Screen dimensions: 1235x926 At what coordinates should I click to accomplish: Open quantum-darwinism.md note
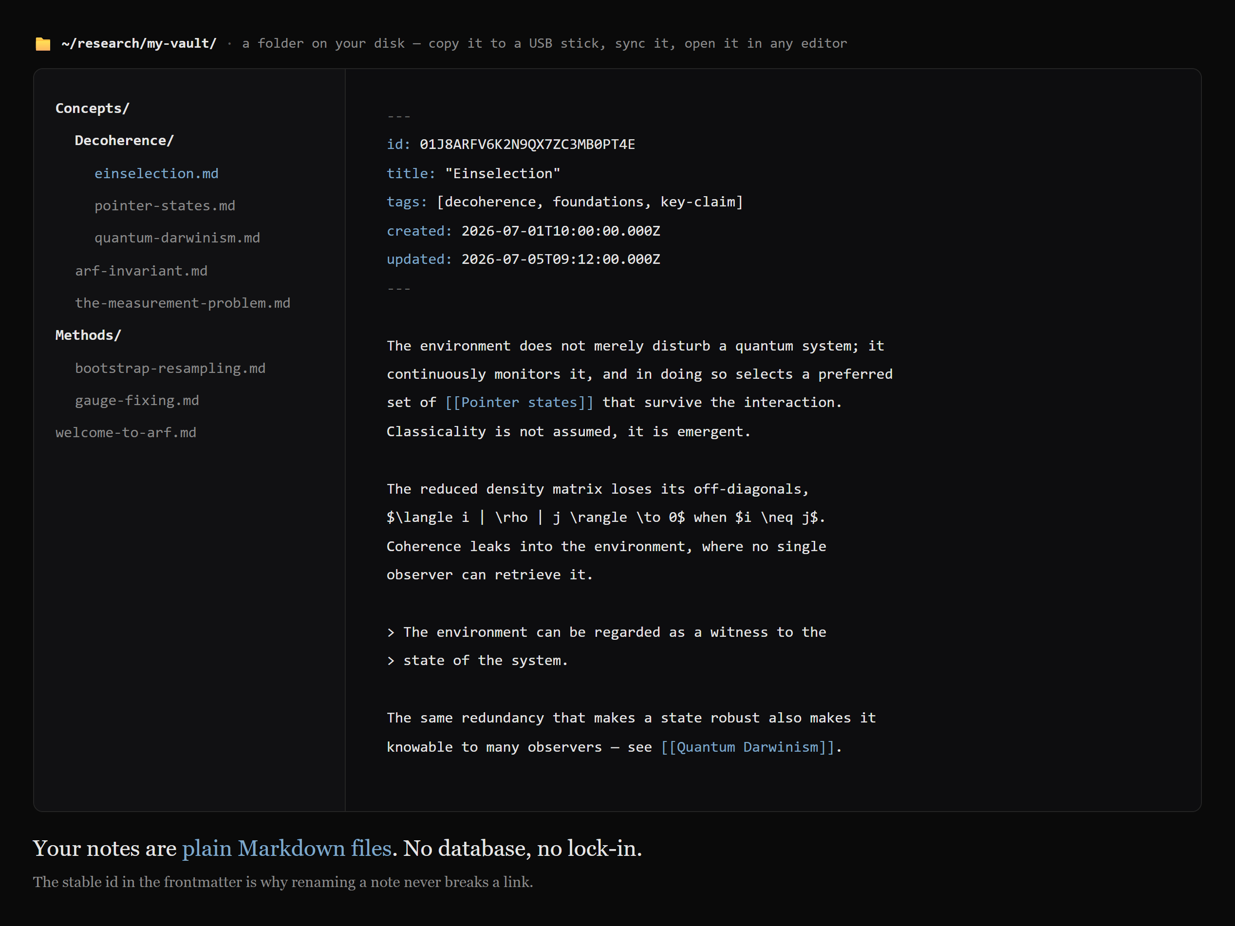(177, 238)
